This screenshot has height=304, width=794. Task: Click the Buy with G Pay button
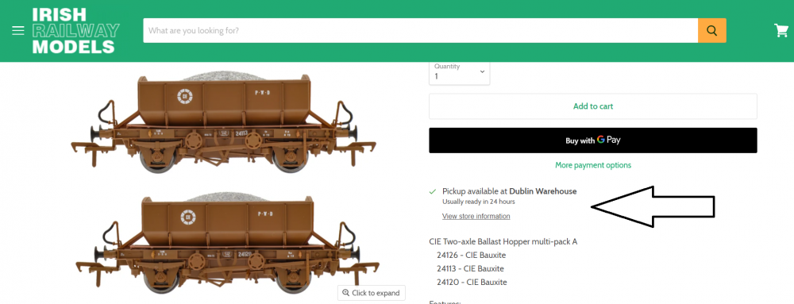(x=593, y=140)
